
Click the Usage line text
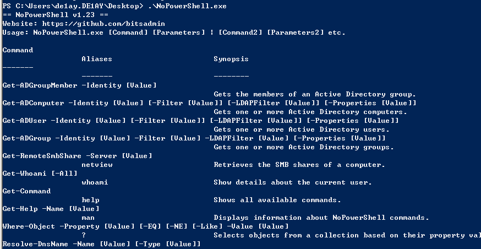(x=174, y=33)
